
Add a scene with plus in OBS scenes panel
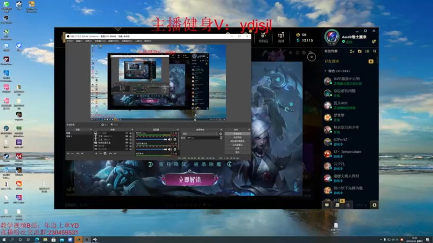coord(68,153)
